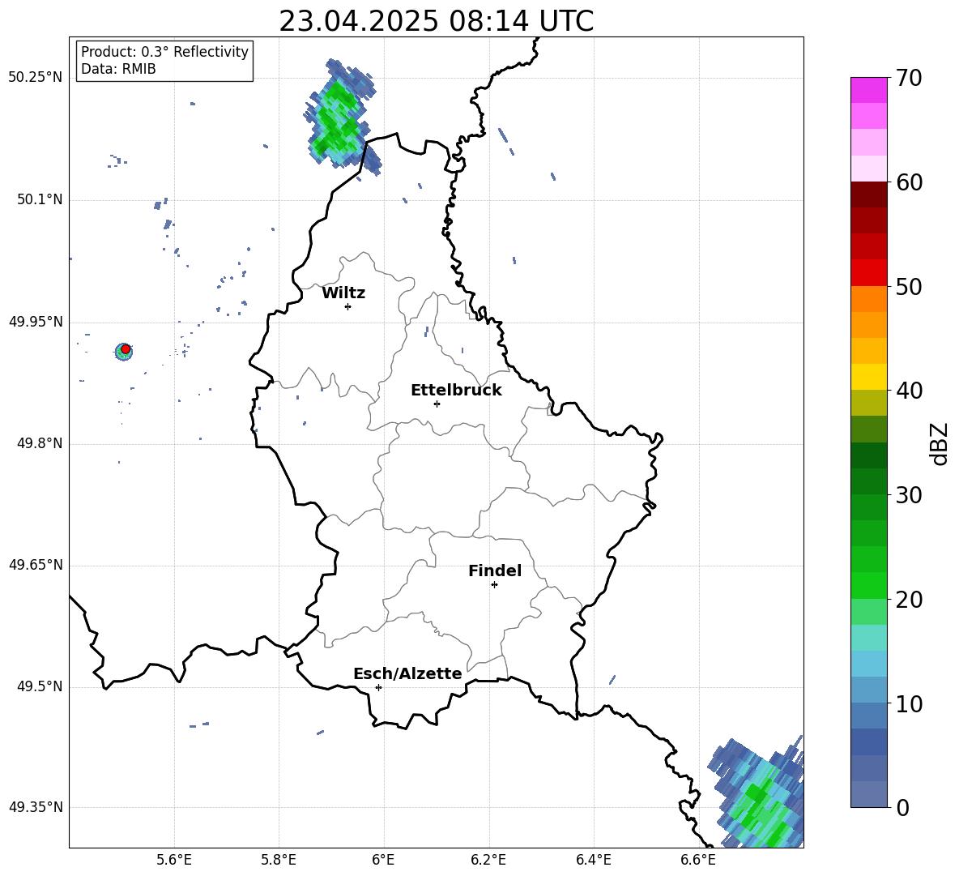Click the Wiltz cross marker
Viewport: 959px width, 876px height.
point(348,306)
